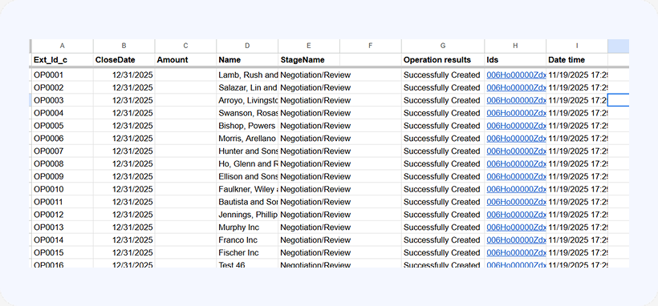This screenshot has width=658, height=306.
Task: Select cell OP0014
Action: pos(62,240)
